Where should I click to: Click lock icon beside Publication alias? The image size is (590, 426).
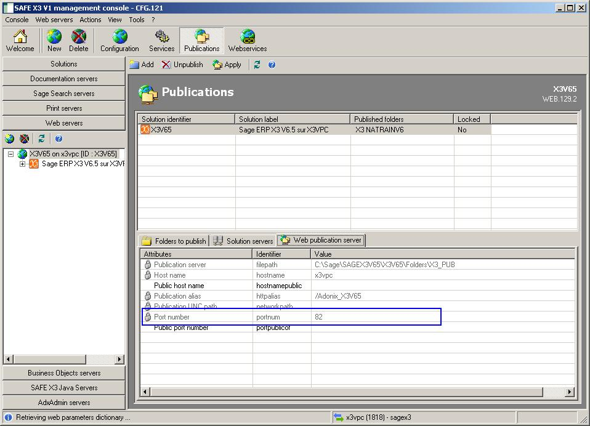pyautogui.click(x=148, y=296)
